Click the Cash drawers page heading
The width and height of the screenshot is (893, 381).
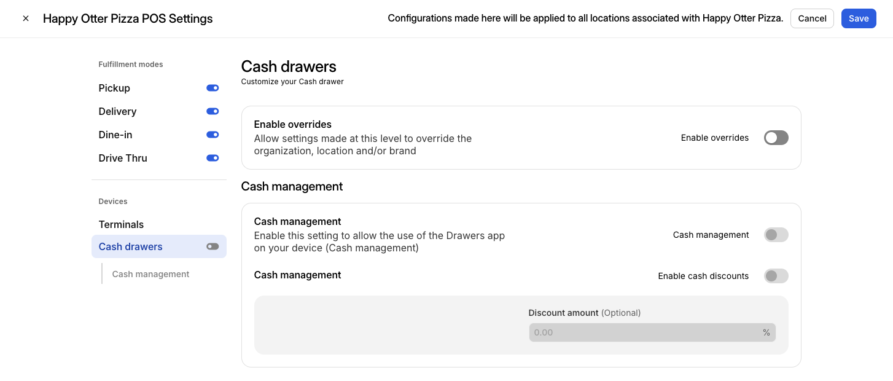coord(289,66)
